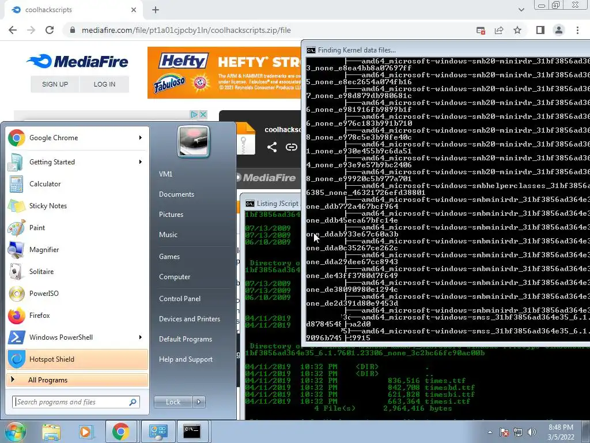
Task: Open Windows Explorer on taskbar
Action: [51, 431]
